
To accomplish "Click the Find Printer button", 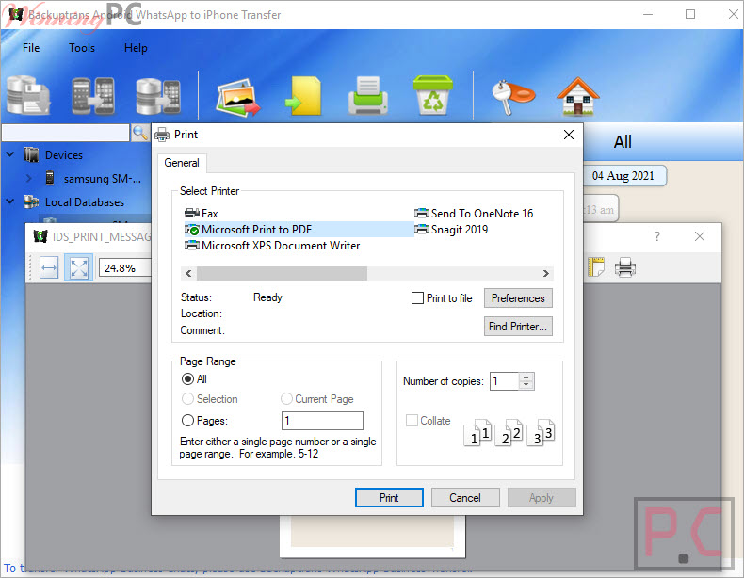I will (518, 327).
